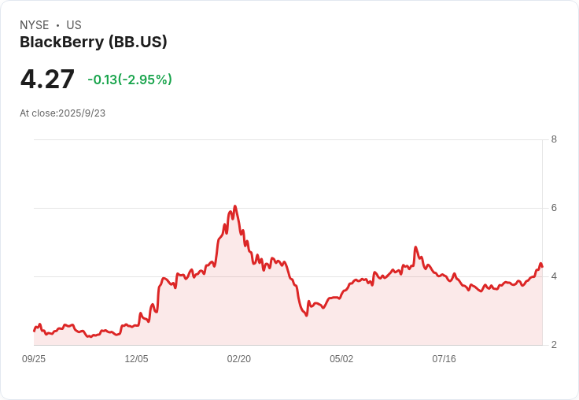
Task: Select the 09/25 date on x-axis
Action: pos(34,359)
